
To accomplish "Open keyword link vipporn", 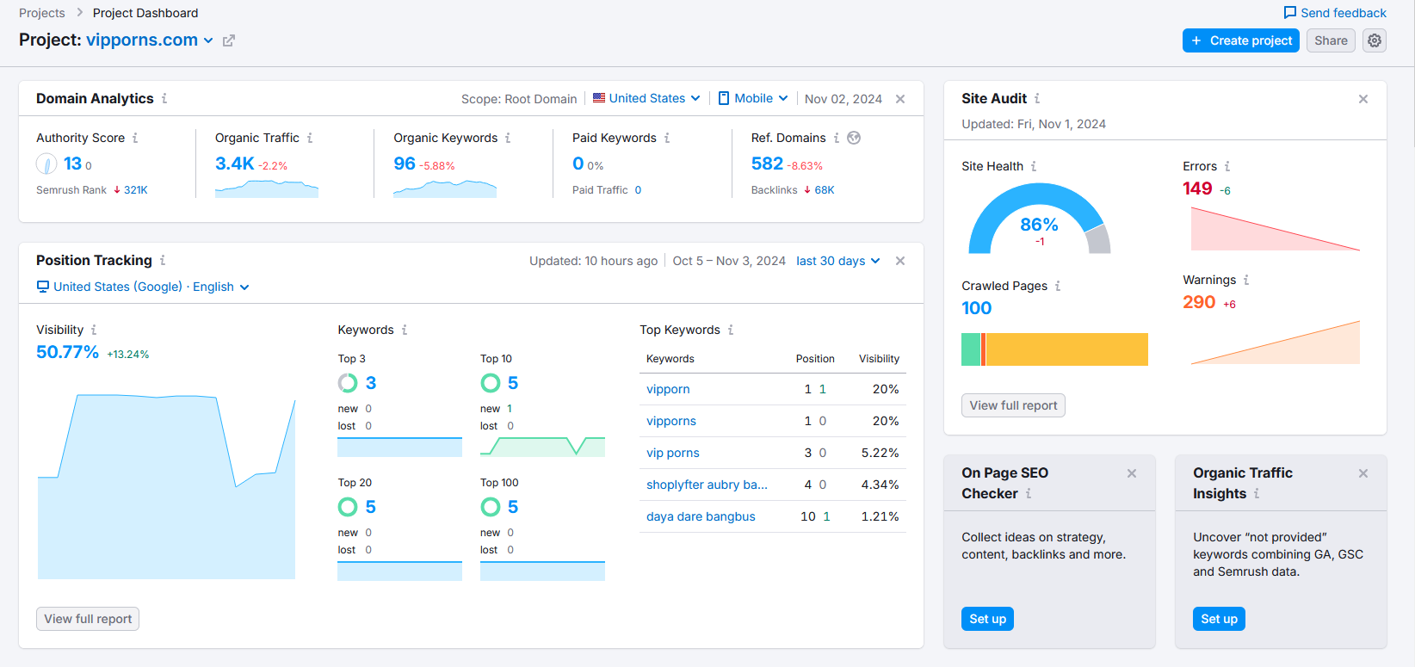I will pos(668,389).
